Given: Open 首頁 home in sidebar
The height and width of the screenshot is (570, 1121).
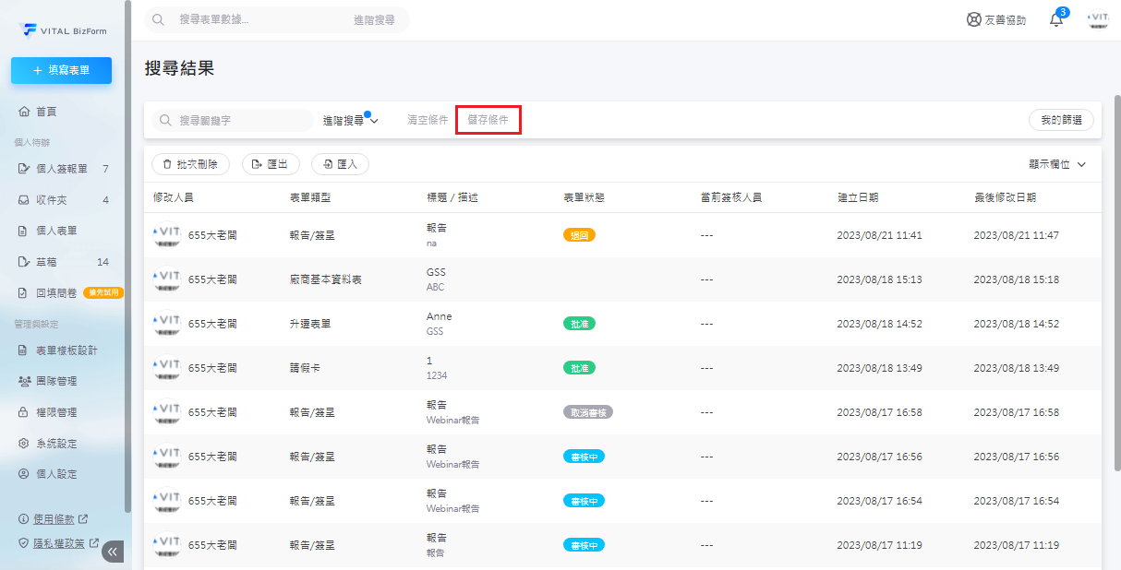Looking at the screenshot, I should tap(46, 112).
